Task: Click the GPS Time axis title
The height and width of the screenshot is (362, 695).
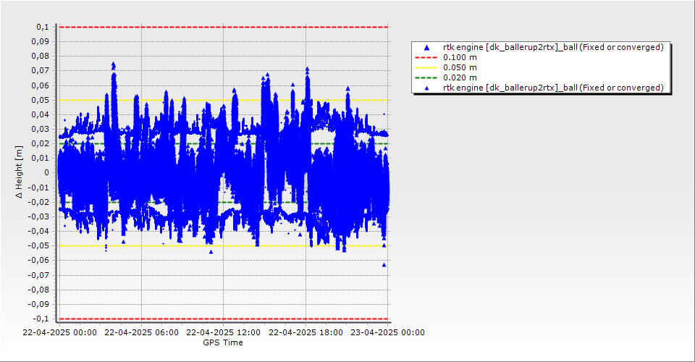Action: tap(223, 342)
